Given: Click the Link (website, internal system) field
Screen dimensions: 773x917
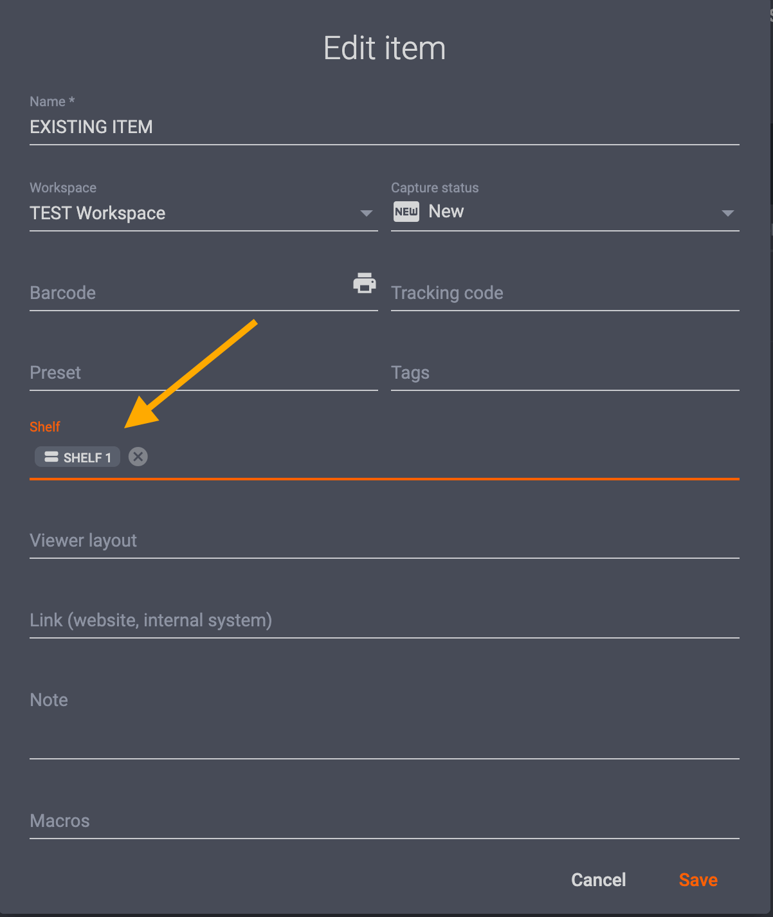Looking at the screenshot, I should point(384,621).
